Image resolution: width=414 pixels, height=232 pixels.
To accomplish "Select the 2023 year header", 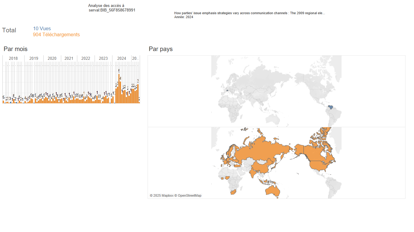I will (x=103, y=58).
